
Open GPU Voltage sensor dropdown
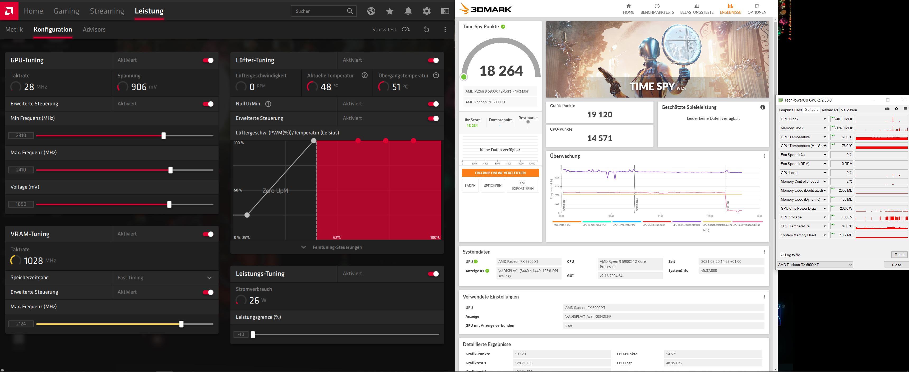pyautogui.click(x=825, y=217)
